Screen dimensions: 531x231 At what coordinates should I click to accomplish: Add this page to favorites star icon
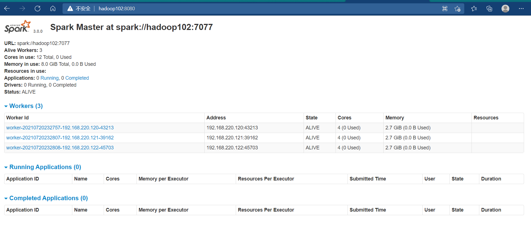(x=457, y=9)
